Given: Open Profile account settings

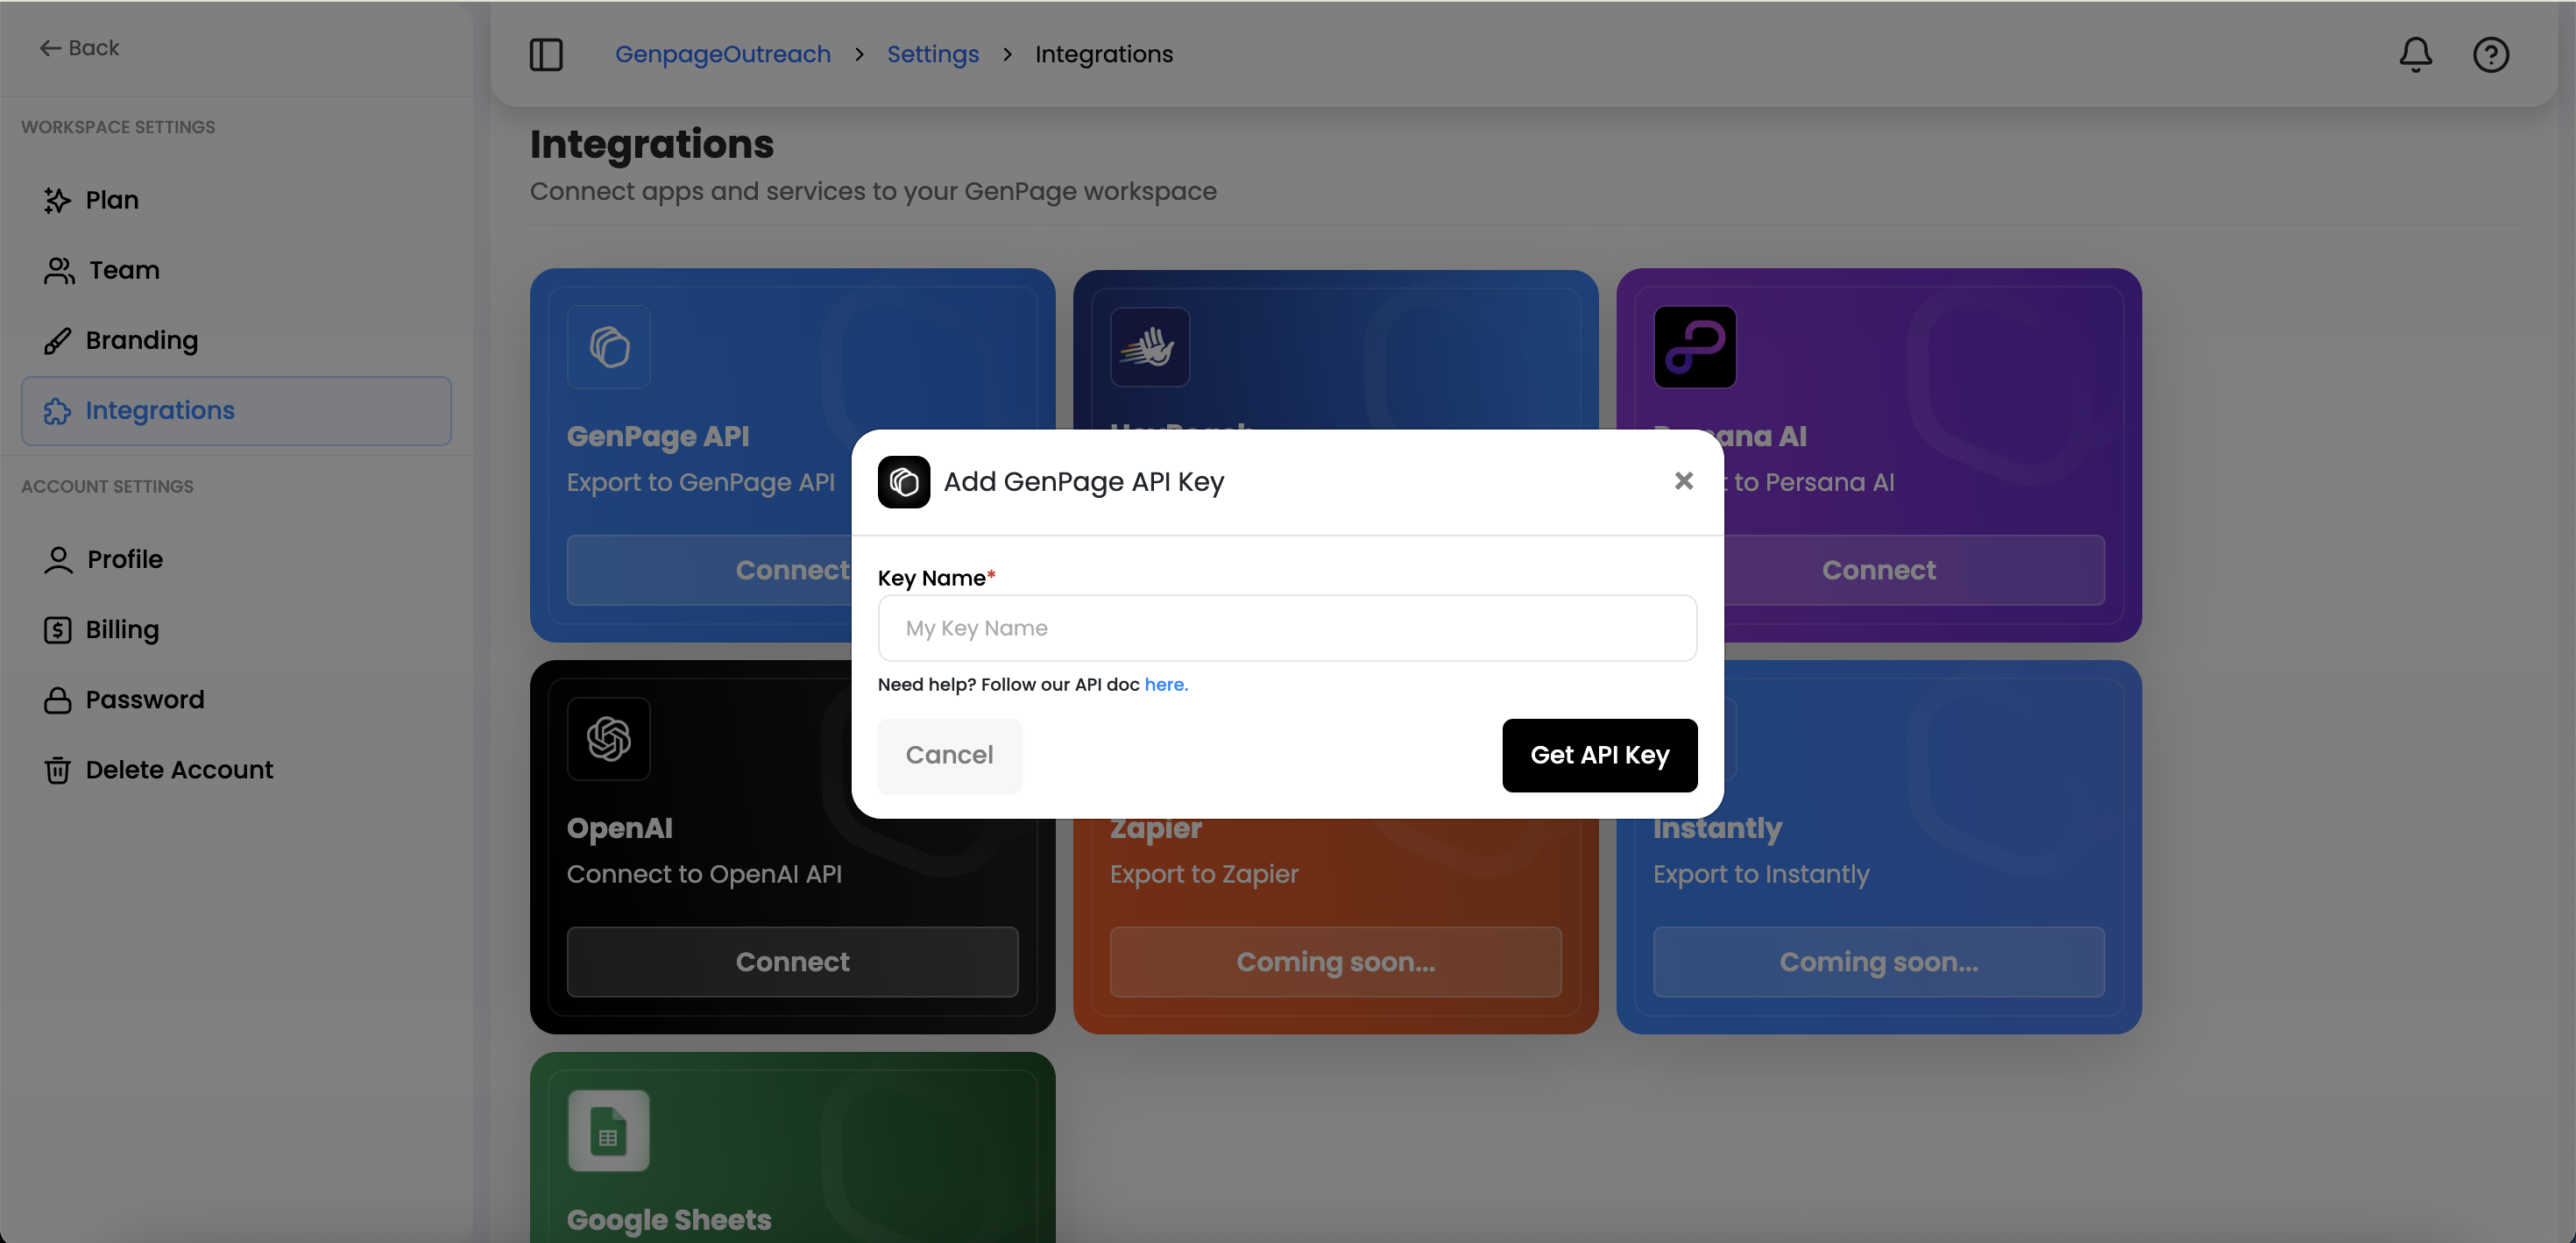Looking at the screenshot, I should click(237, 559).
